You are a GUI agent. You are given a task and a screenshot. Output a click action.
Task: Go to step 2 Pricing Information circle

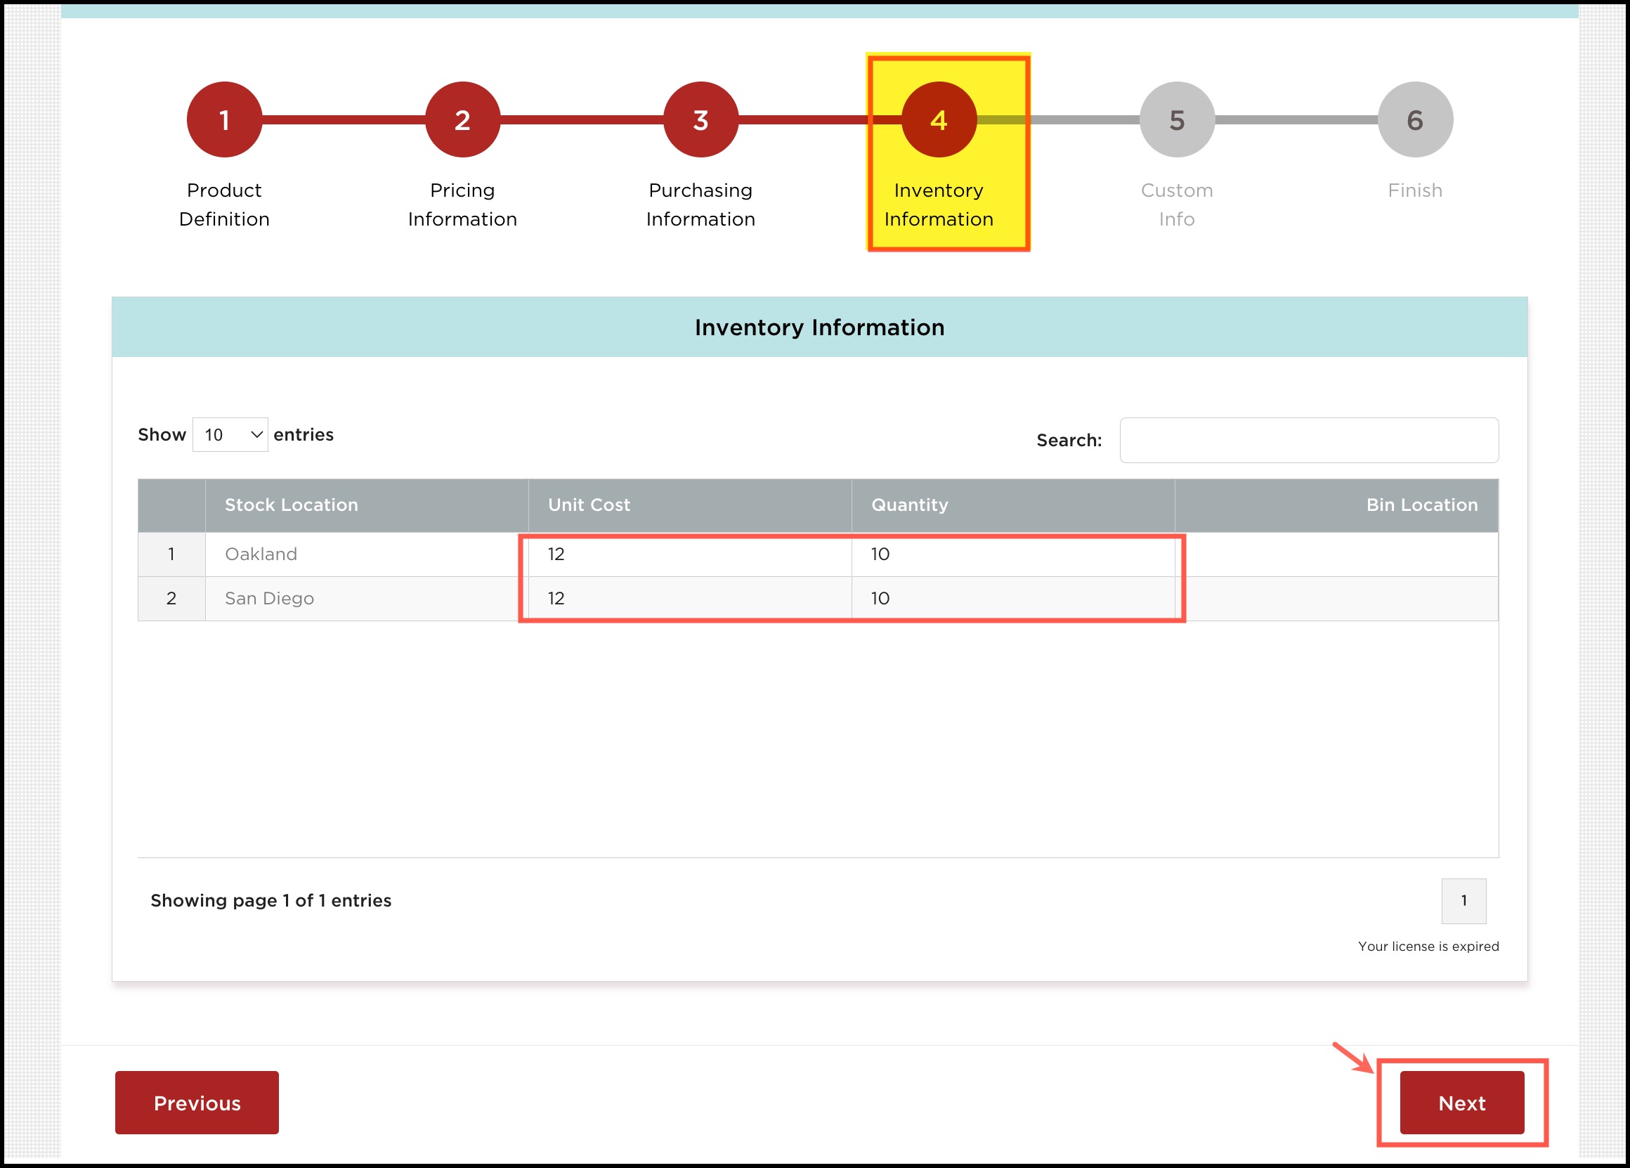tap(462, 119)
